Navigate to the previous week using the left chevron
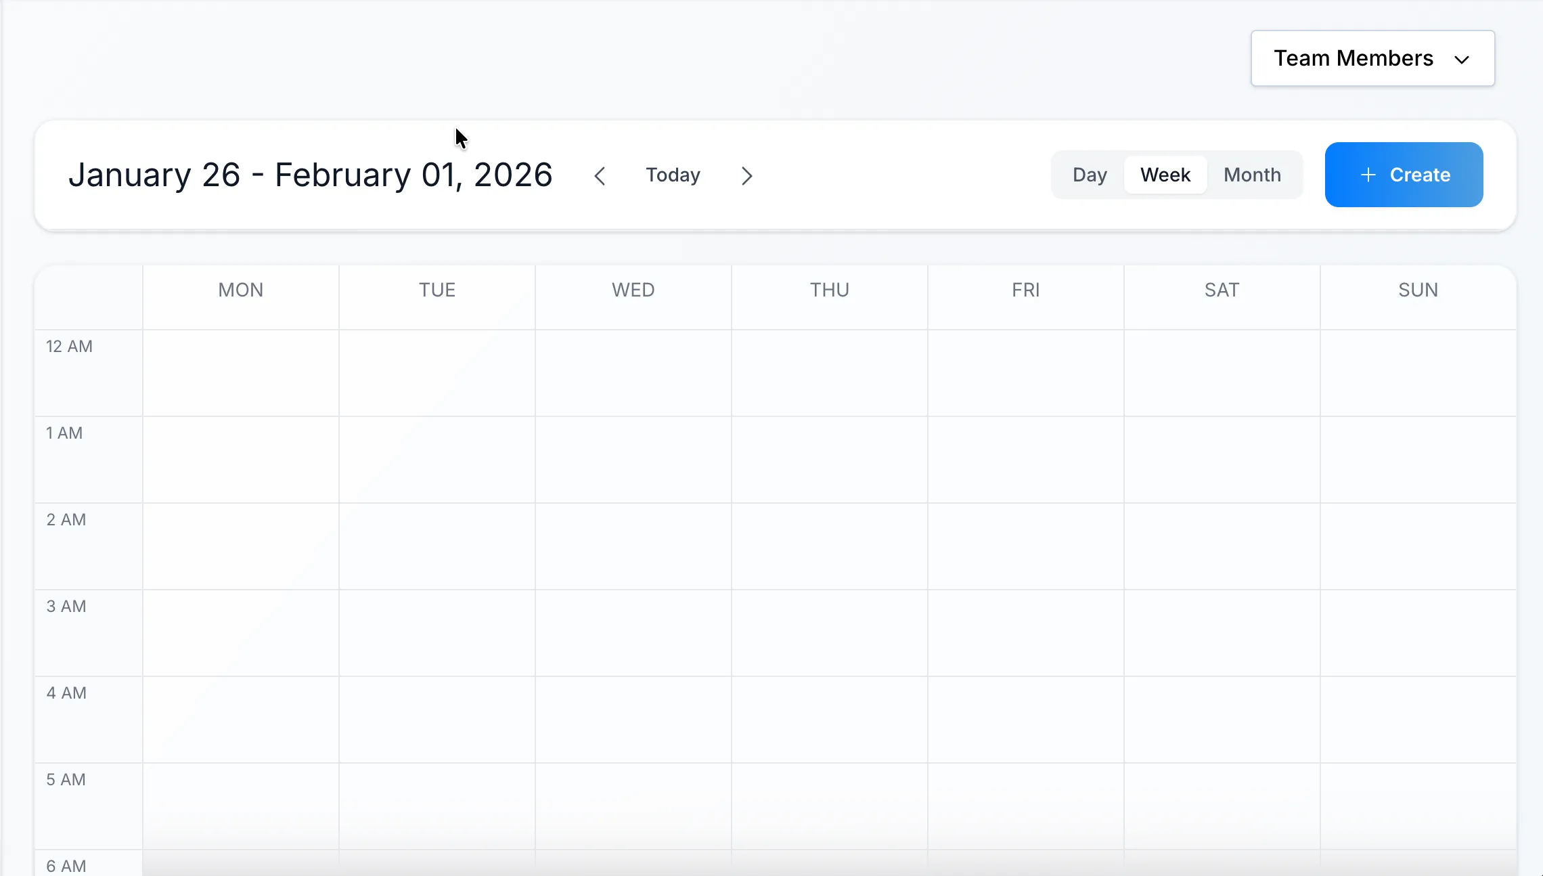The height and width of the screenshot is (876, 1543). tap(600, 175)
